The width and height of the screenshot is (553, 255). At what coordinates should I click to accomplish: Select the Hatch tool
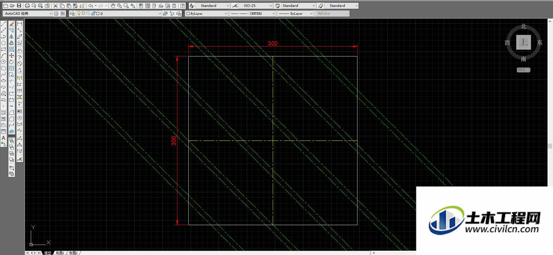(3, 113)
